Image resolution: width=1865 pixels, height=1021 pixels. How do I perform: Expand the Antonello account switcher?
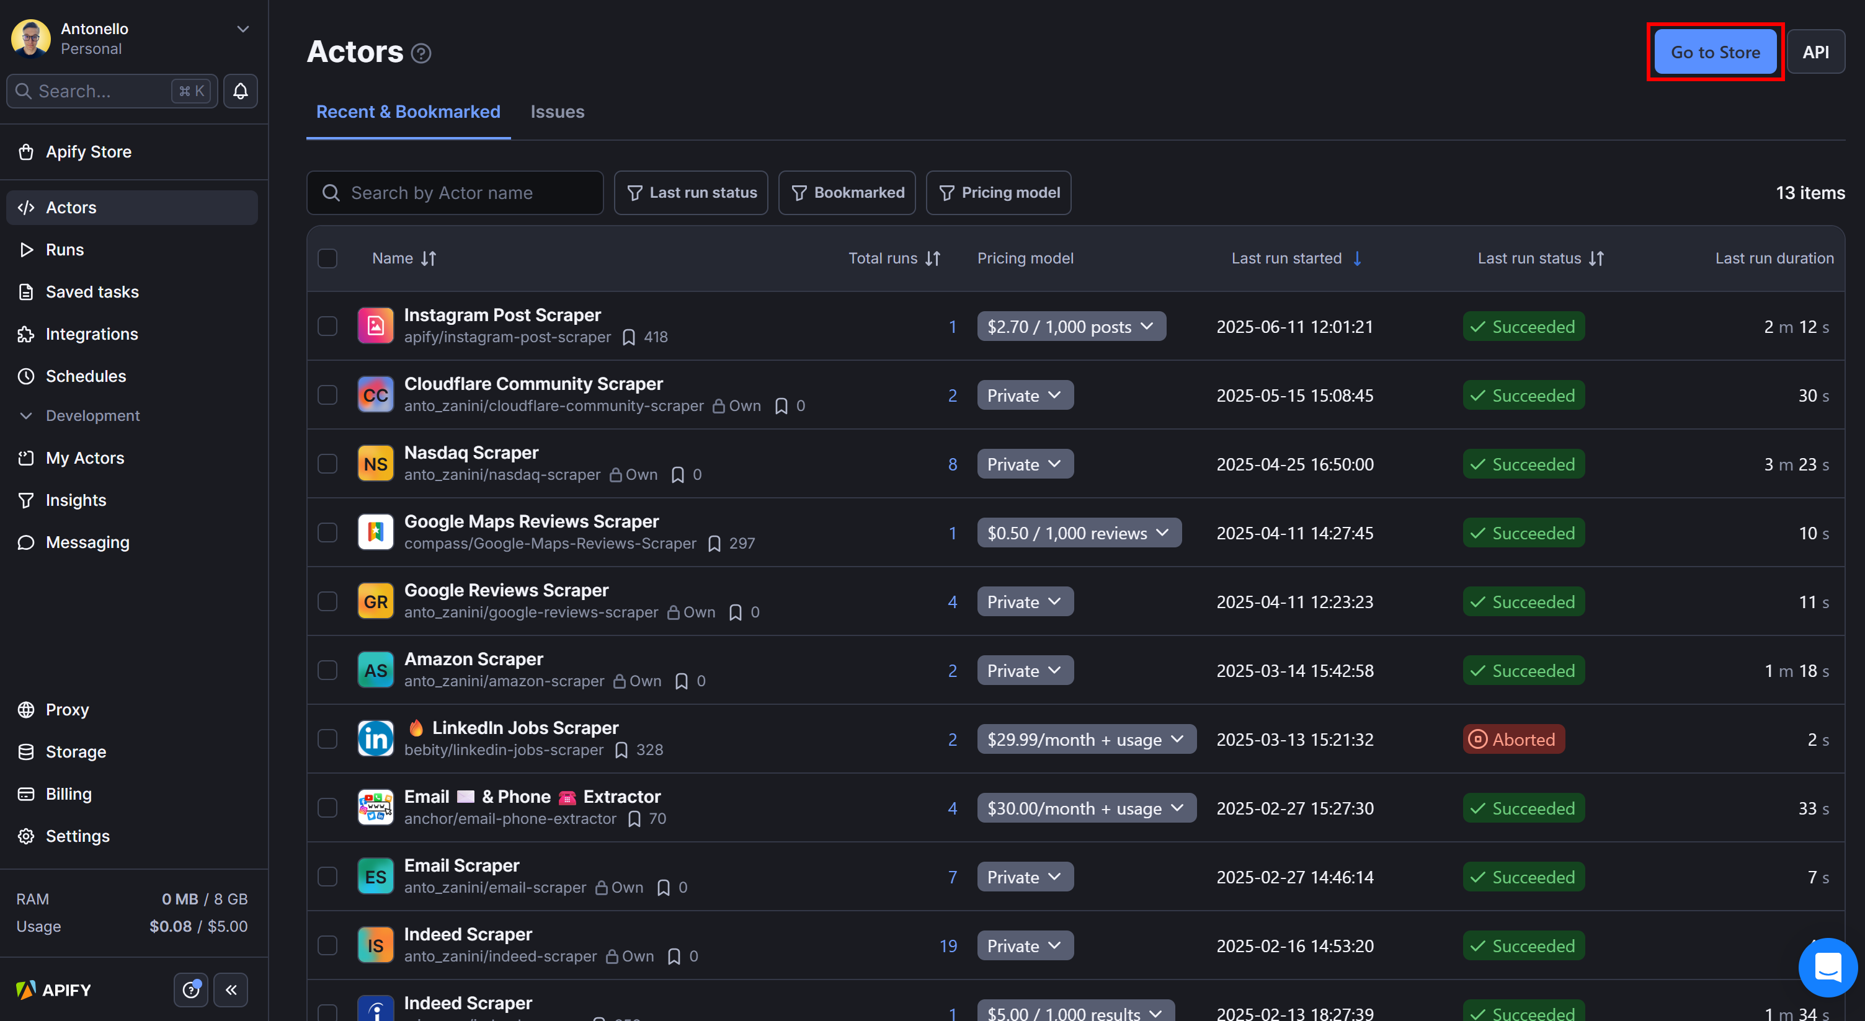click(x=243, y=29)
